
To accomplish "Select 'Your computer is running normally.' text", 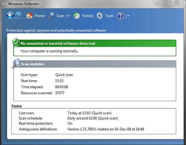I will (49, 51).
